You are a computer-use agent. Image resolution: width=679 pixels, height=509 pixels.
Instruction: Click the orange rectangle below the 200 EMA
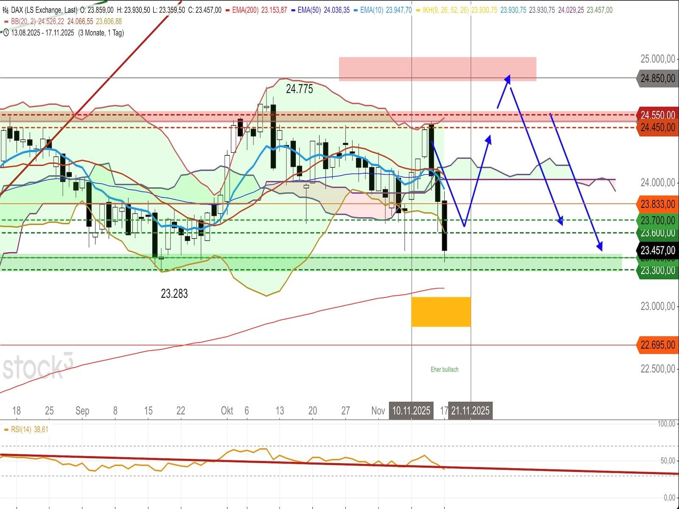(441, 312)
